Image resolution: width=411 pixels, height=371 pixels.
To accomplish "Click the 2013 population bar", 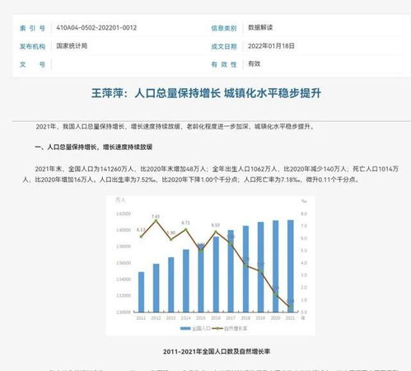I will (171, 284).
